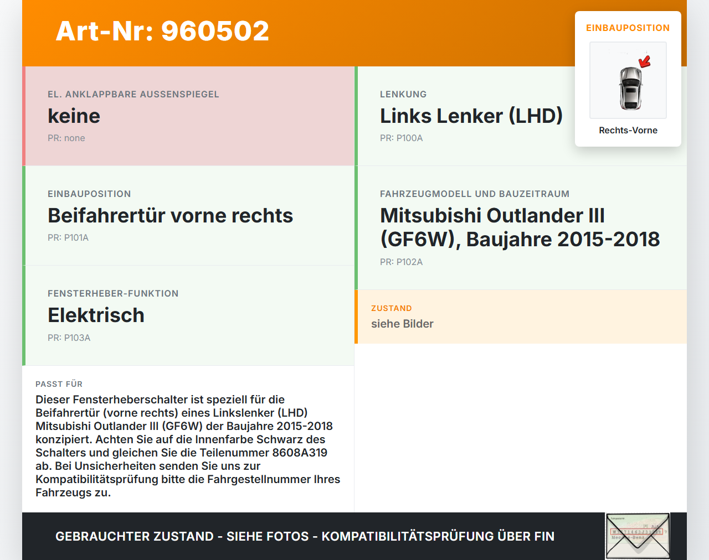The height and width of the screenshot is (560, 709).
Task: Click the Rechts-Vorne caption text
Action: pos(628,130)
